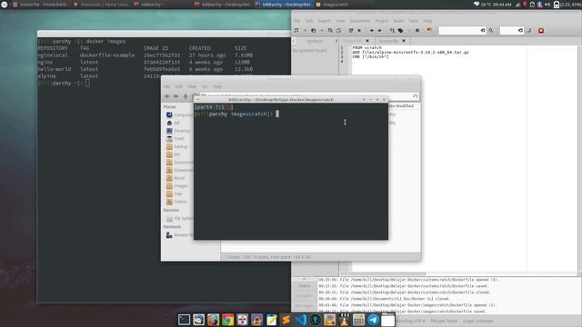
Task: Click Geany navigate forward arrow icon
Action: pyautogui.click(x=379, y=30)
